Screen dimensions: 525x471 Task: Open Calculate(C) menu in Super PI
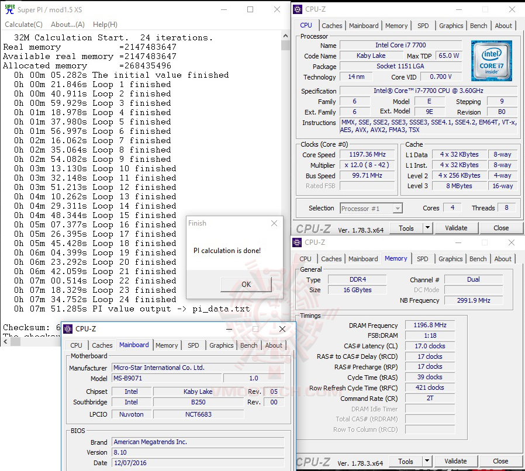tap(24, 25)
